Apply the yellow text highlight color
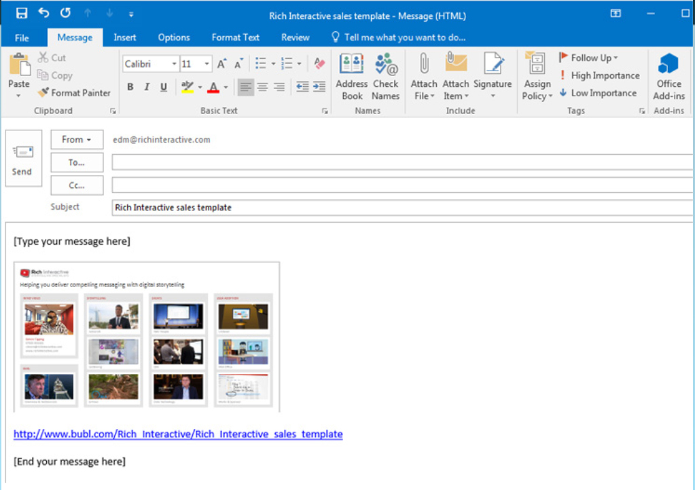This screenshot has width=695, height=490. (x=188, y=87)
